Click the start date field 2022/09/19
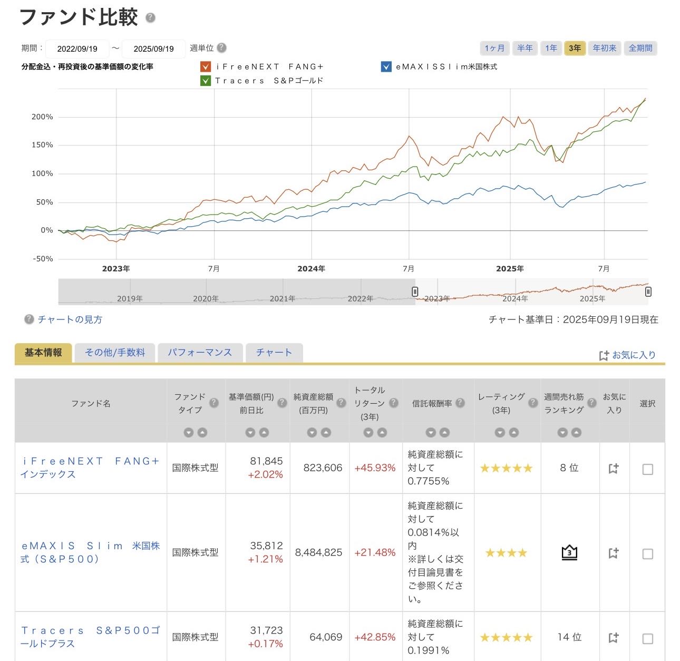This screenshot has width=680, height=661. (x=77, y=48)
